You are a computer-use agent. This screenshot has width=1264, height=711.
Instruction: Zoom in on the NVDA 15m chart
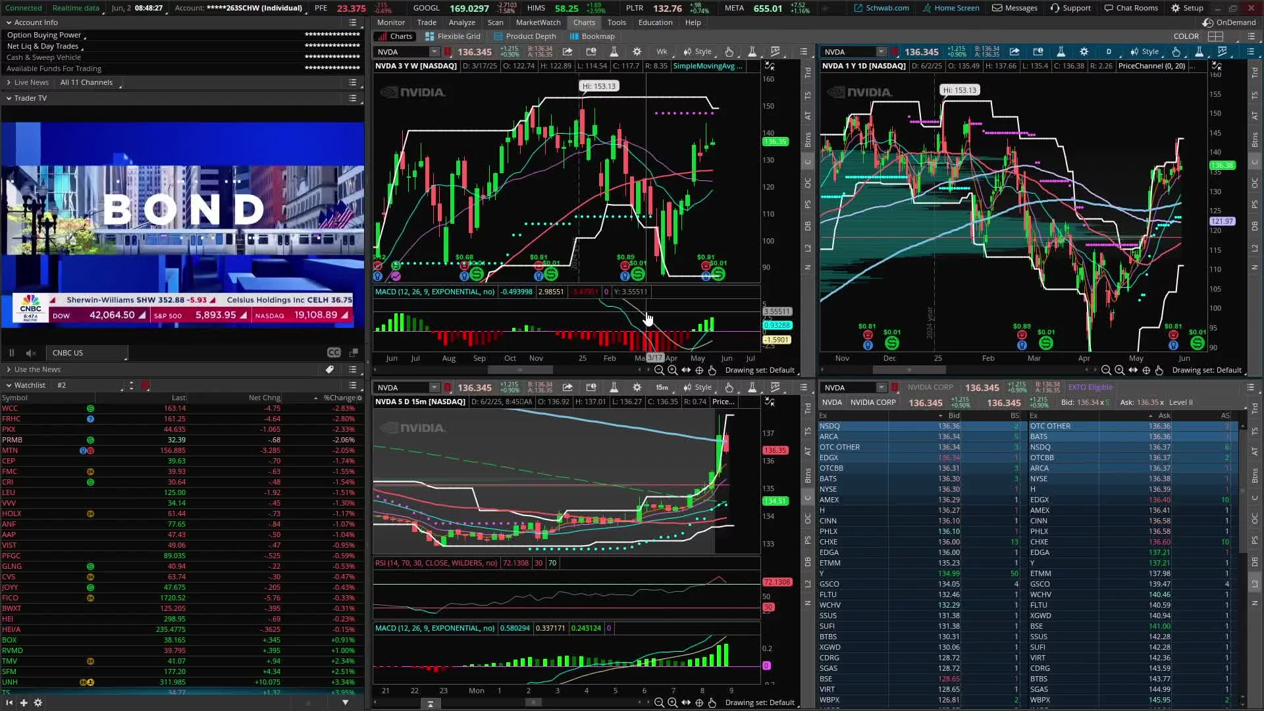(x=672, y=702)
